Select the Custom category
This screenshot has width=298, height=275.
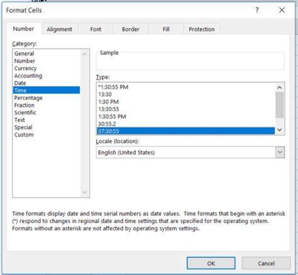point(46,135)
